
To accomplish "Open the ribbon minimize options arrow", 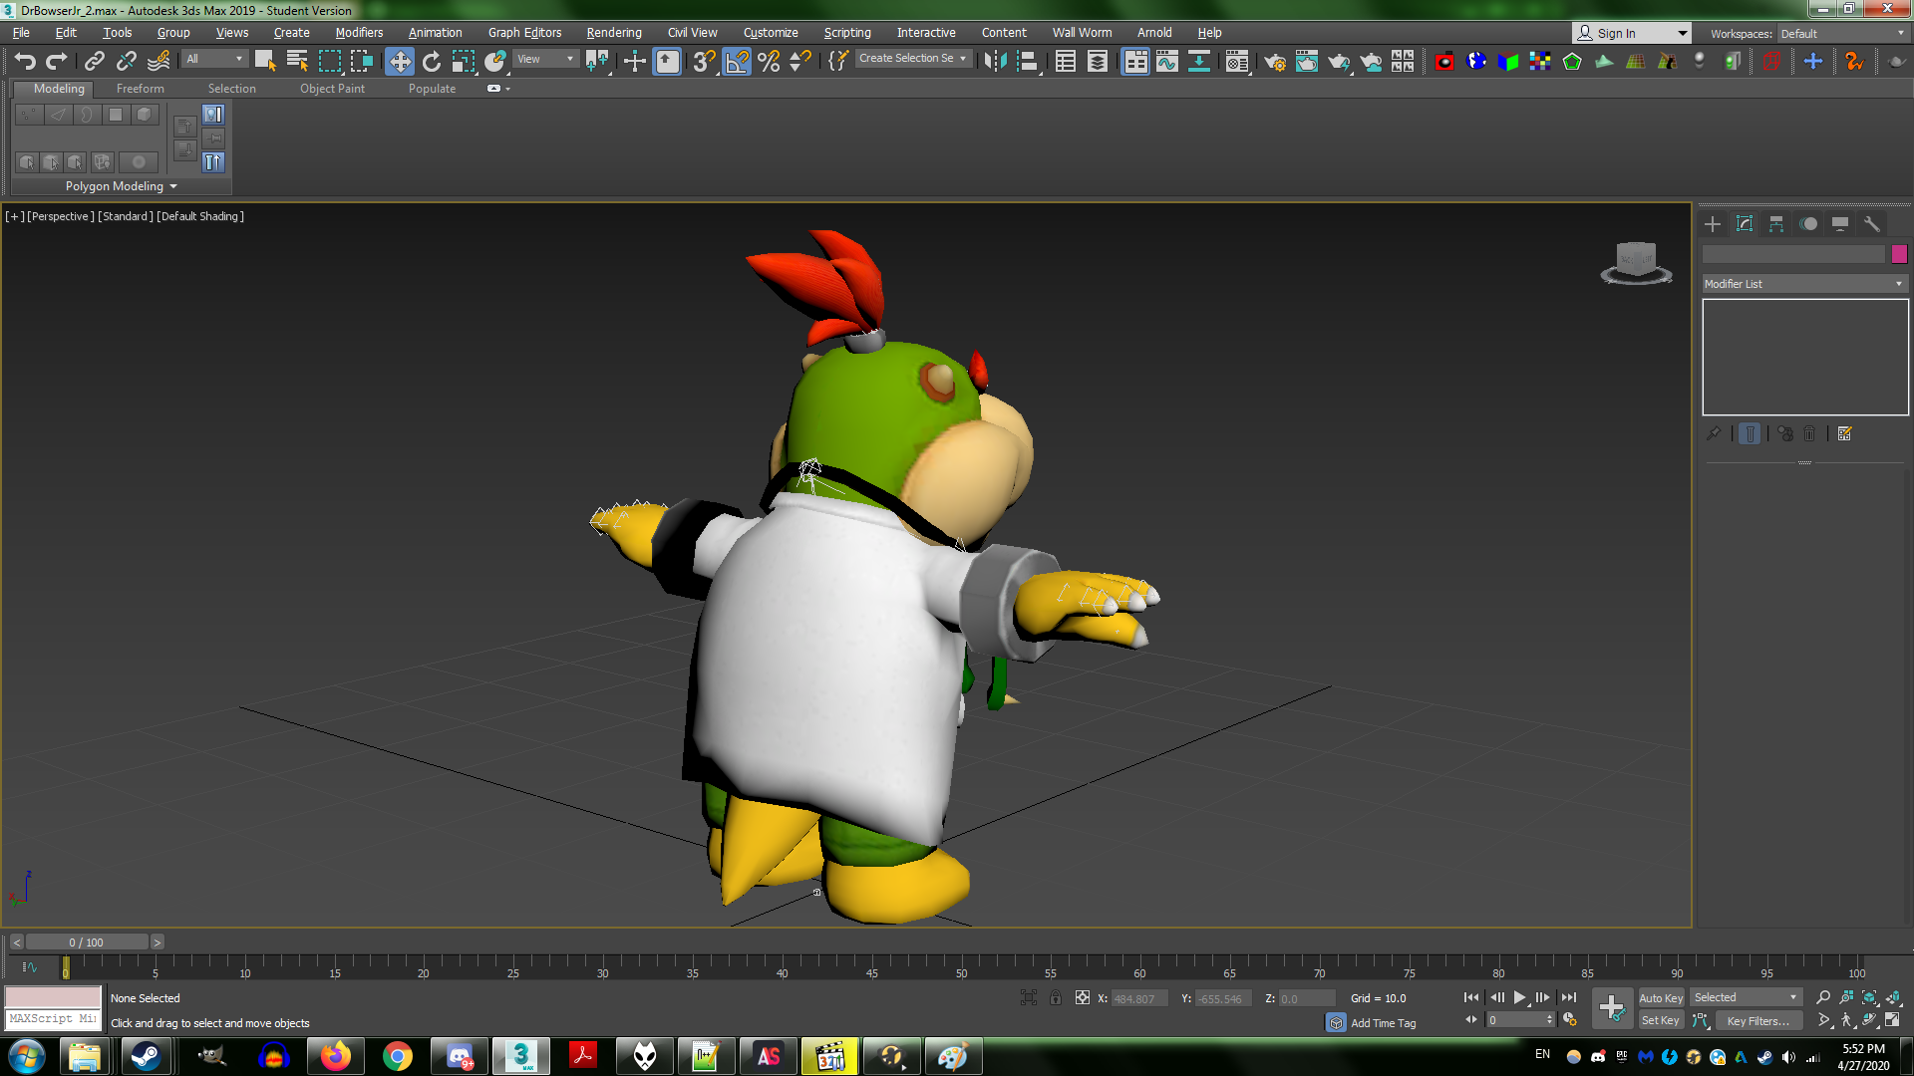I will pos(507,89).
